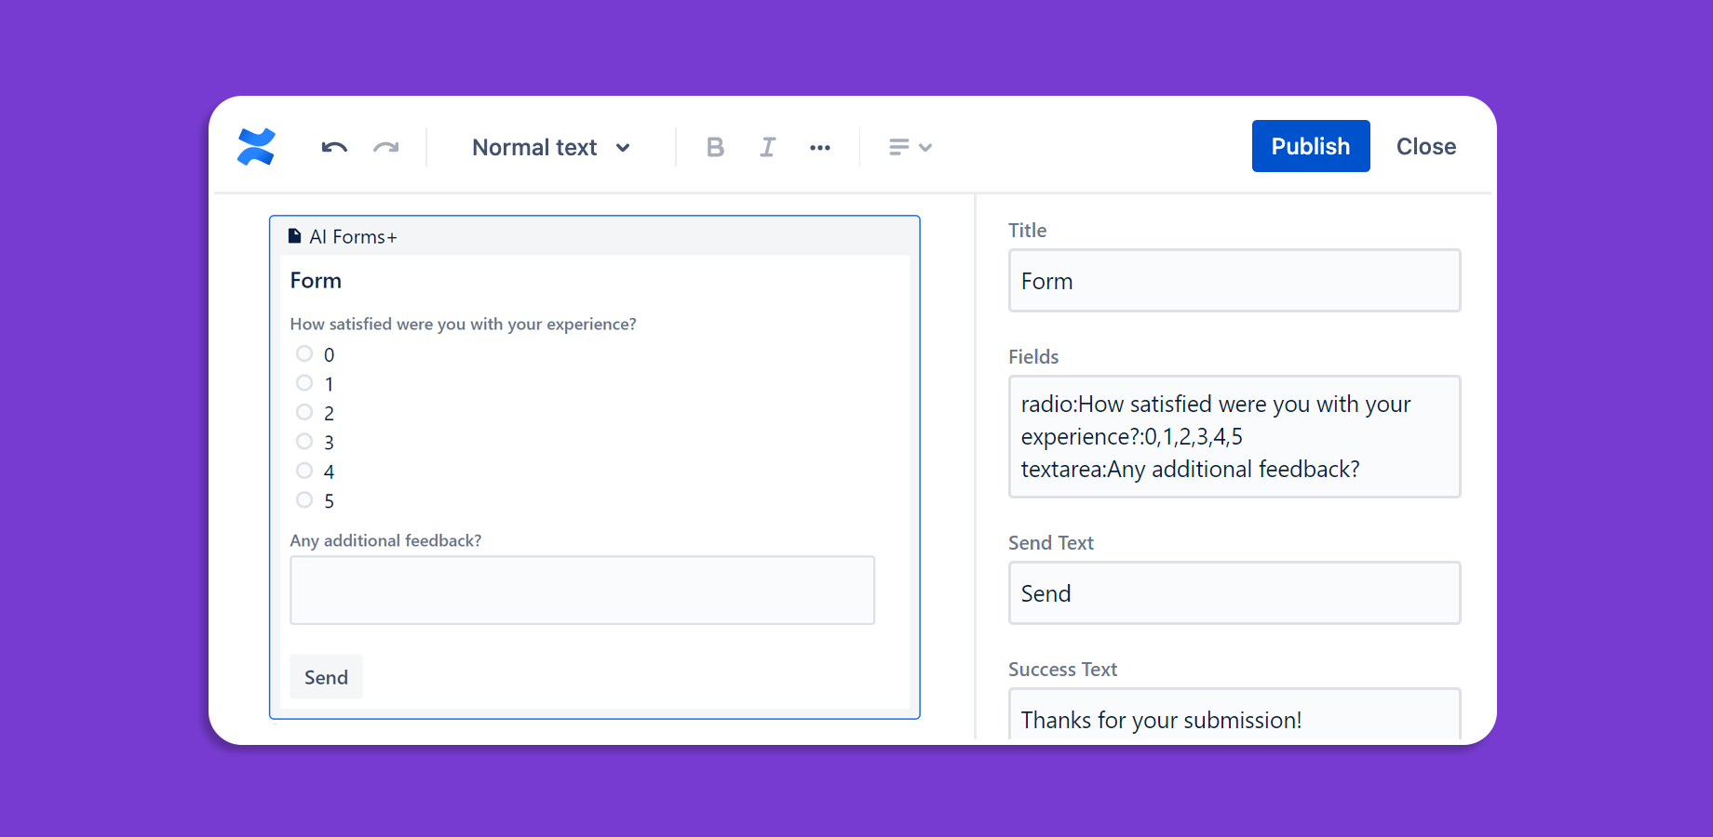Image resolution: width=1713 pixels, height=837 pixels.
Task: Select satisfaction rating 3
Action: (304, 441)
